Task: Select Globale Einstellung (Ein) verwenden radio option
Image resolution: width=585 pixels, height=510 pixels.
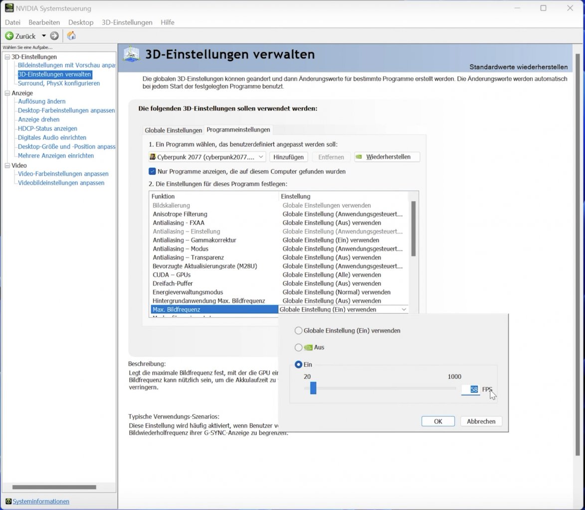Action: click(298, 331)
